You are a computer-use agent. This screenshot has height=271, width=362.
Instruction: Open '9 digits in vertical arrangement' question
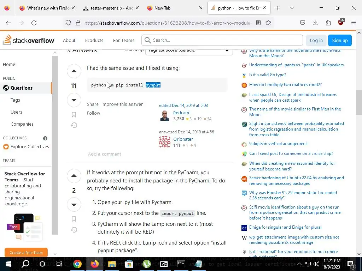tap(278, 144)
